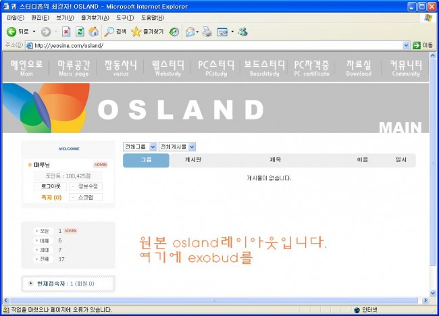Open the 전체그룹 group dropdown

(140, 147)
